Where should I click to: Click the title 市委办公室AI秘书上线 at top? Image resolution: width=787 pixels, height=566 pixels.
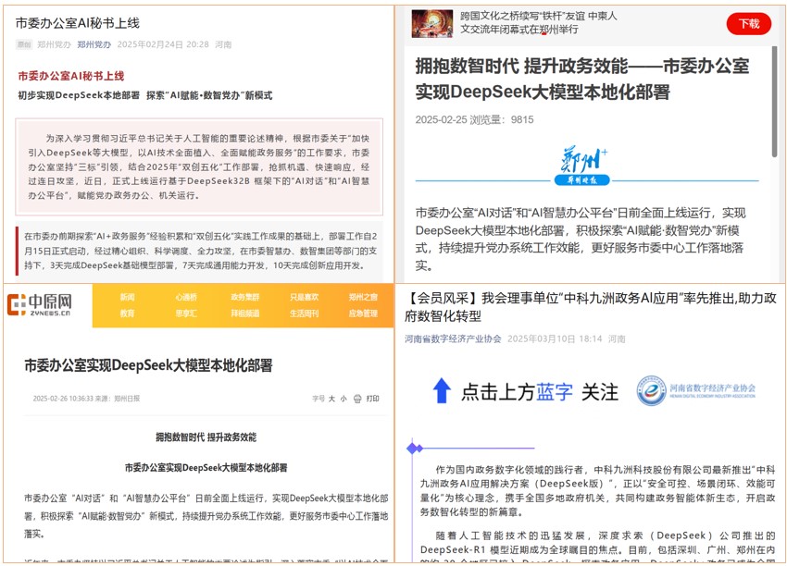[x=77, y=23]
